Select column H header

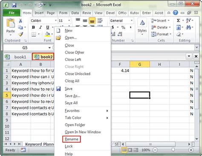159,64
